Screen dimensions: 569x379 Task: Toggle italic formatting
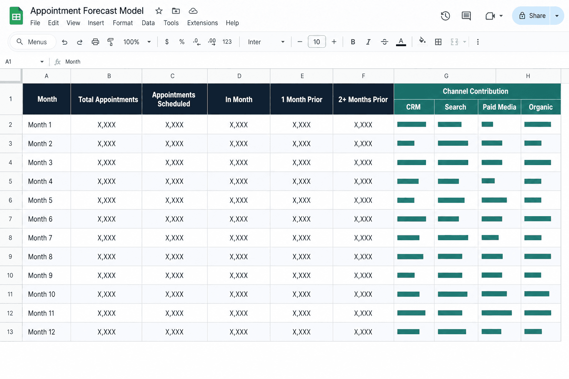[368, 42]
